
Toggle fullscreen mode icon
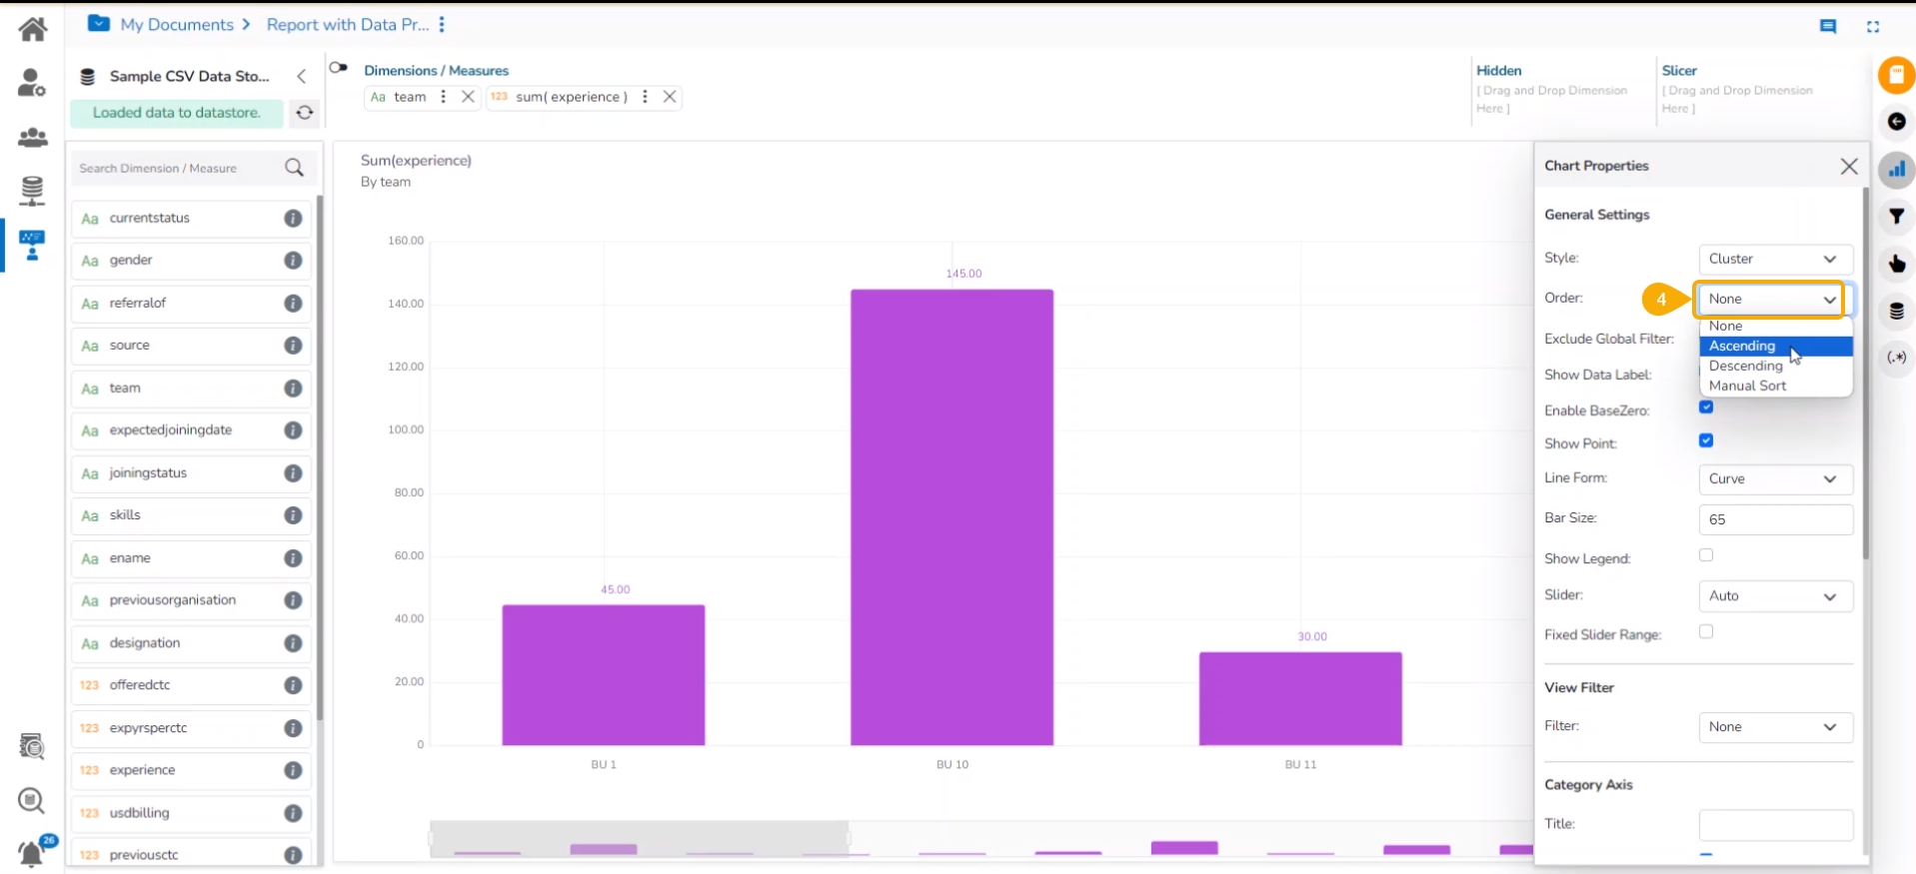pos(1873,27)
